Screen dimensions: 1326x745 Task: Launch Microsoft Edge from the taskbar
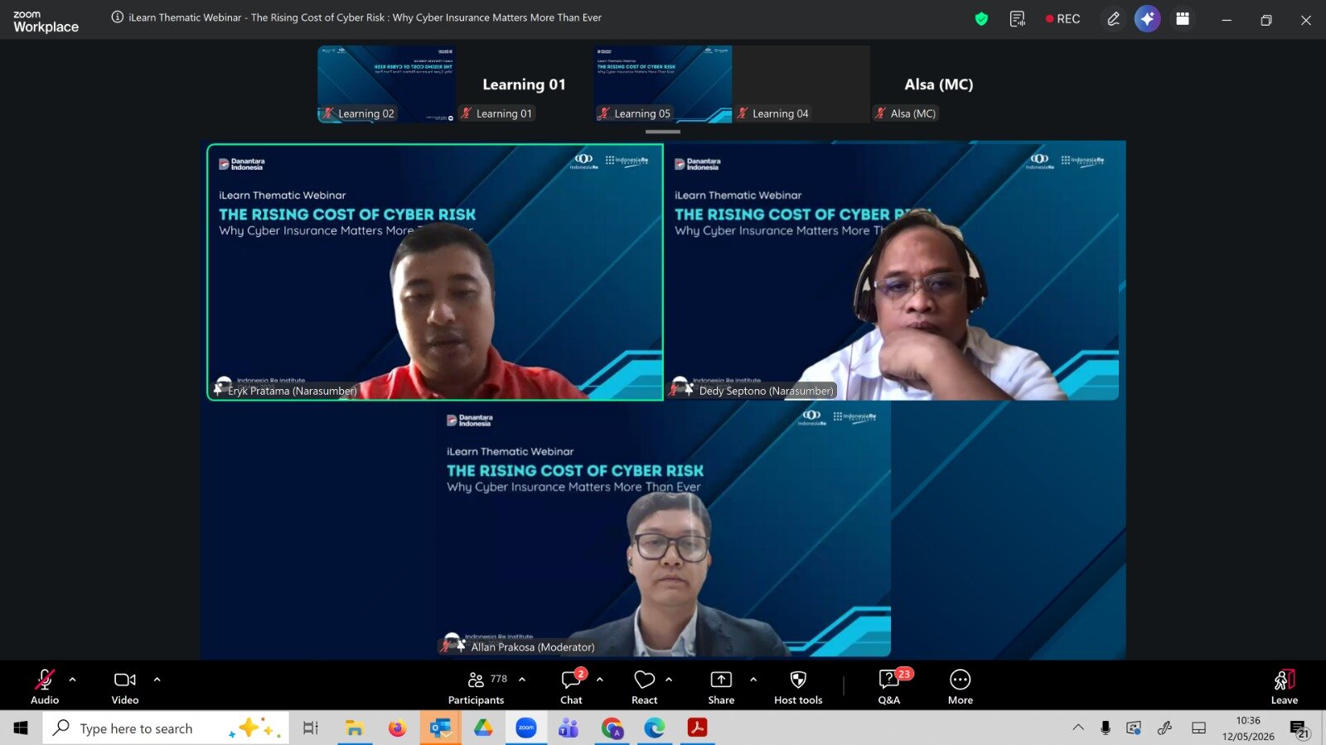point(655,728)
